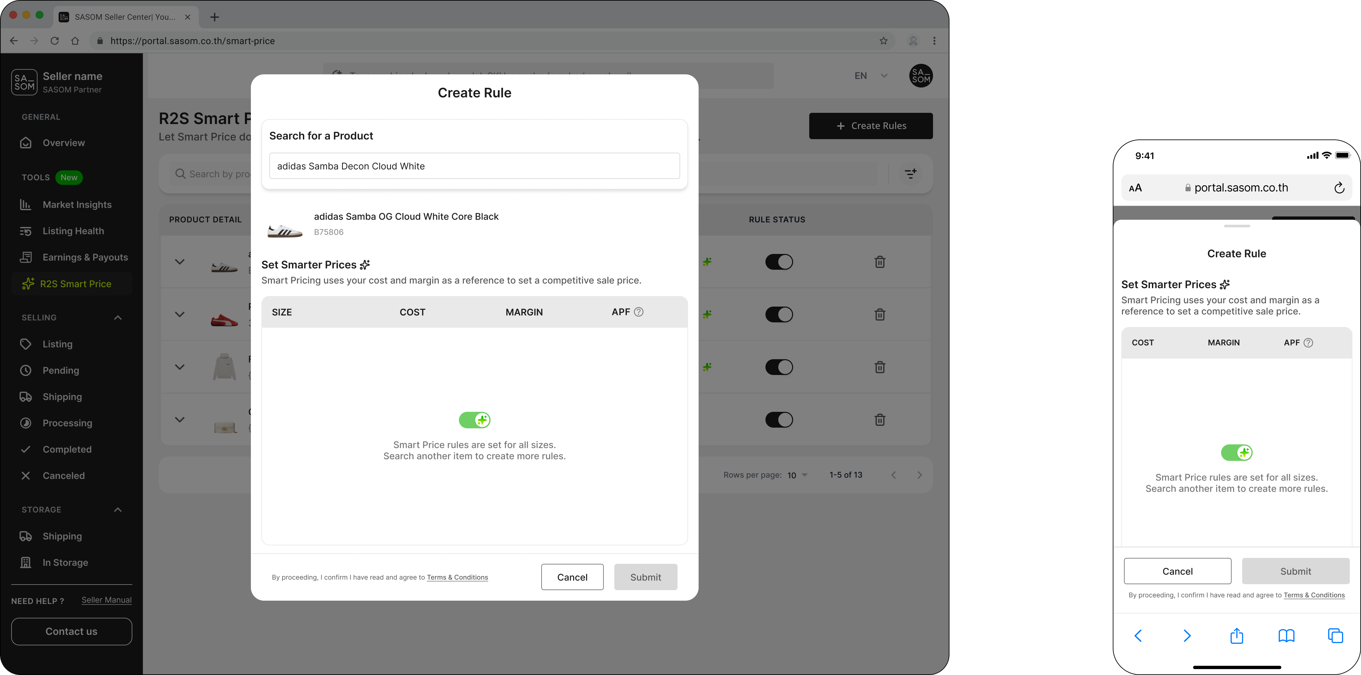Toggle rule status switch on first row
1361x675 pixels.
779,262
